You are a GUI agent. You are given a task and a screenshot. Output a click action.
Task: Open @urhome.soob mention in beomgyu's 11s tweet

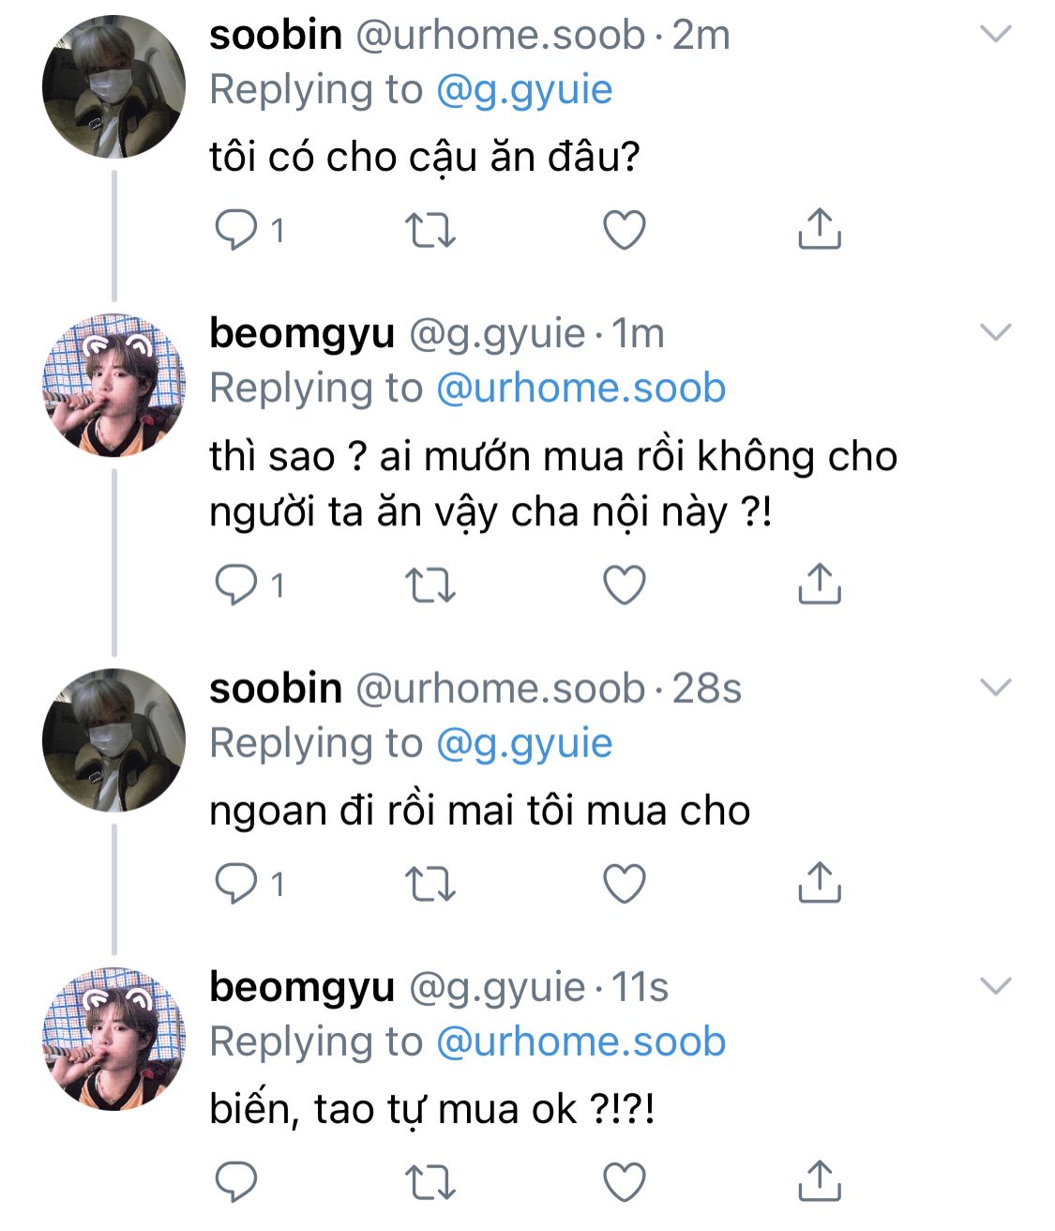tap(581, 1041)
